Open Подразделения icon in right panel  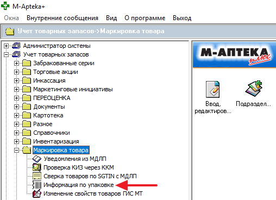click(254, 89)
